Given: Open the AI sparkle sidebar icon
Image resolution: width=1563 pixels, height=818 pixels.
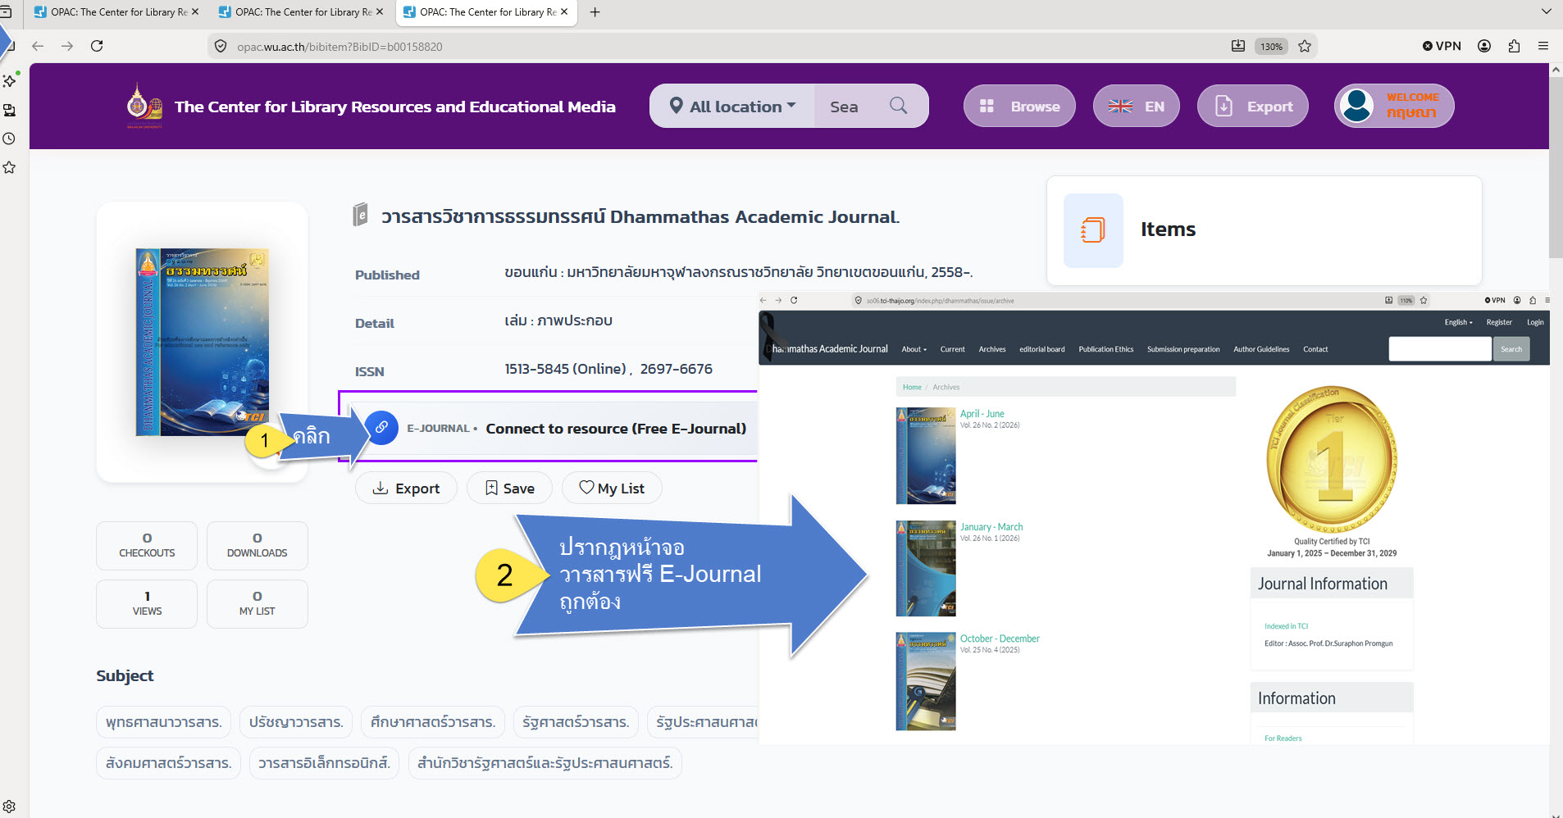Looking at the screenshot, I should 10,80.
